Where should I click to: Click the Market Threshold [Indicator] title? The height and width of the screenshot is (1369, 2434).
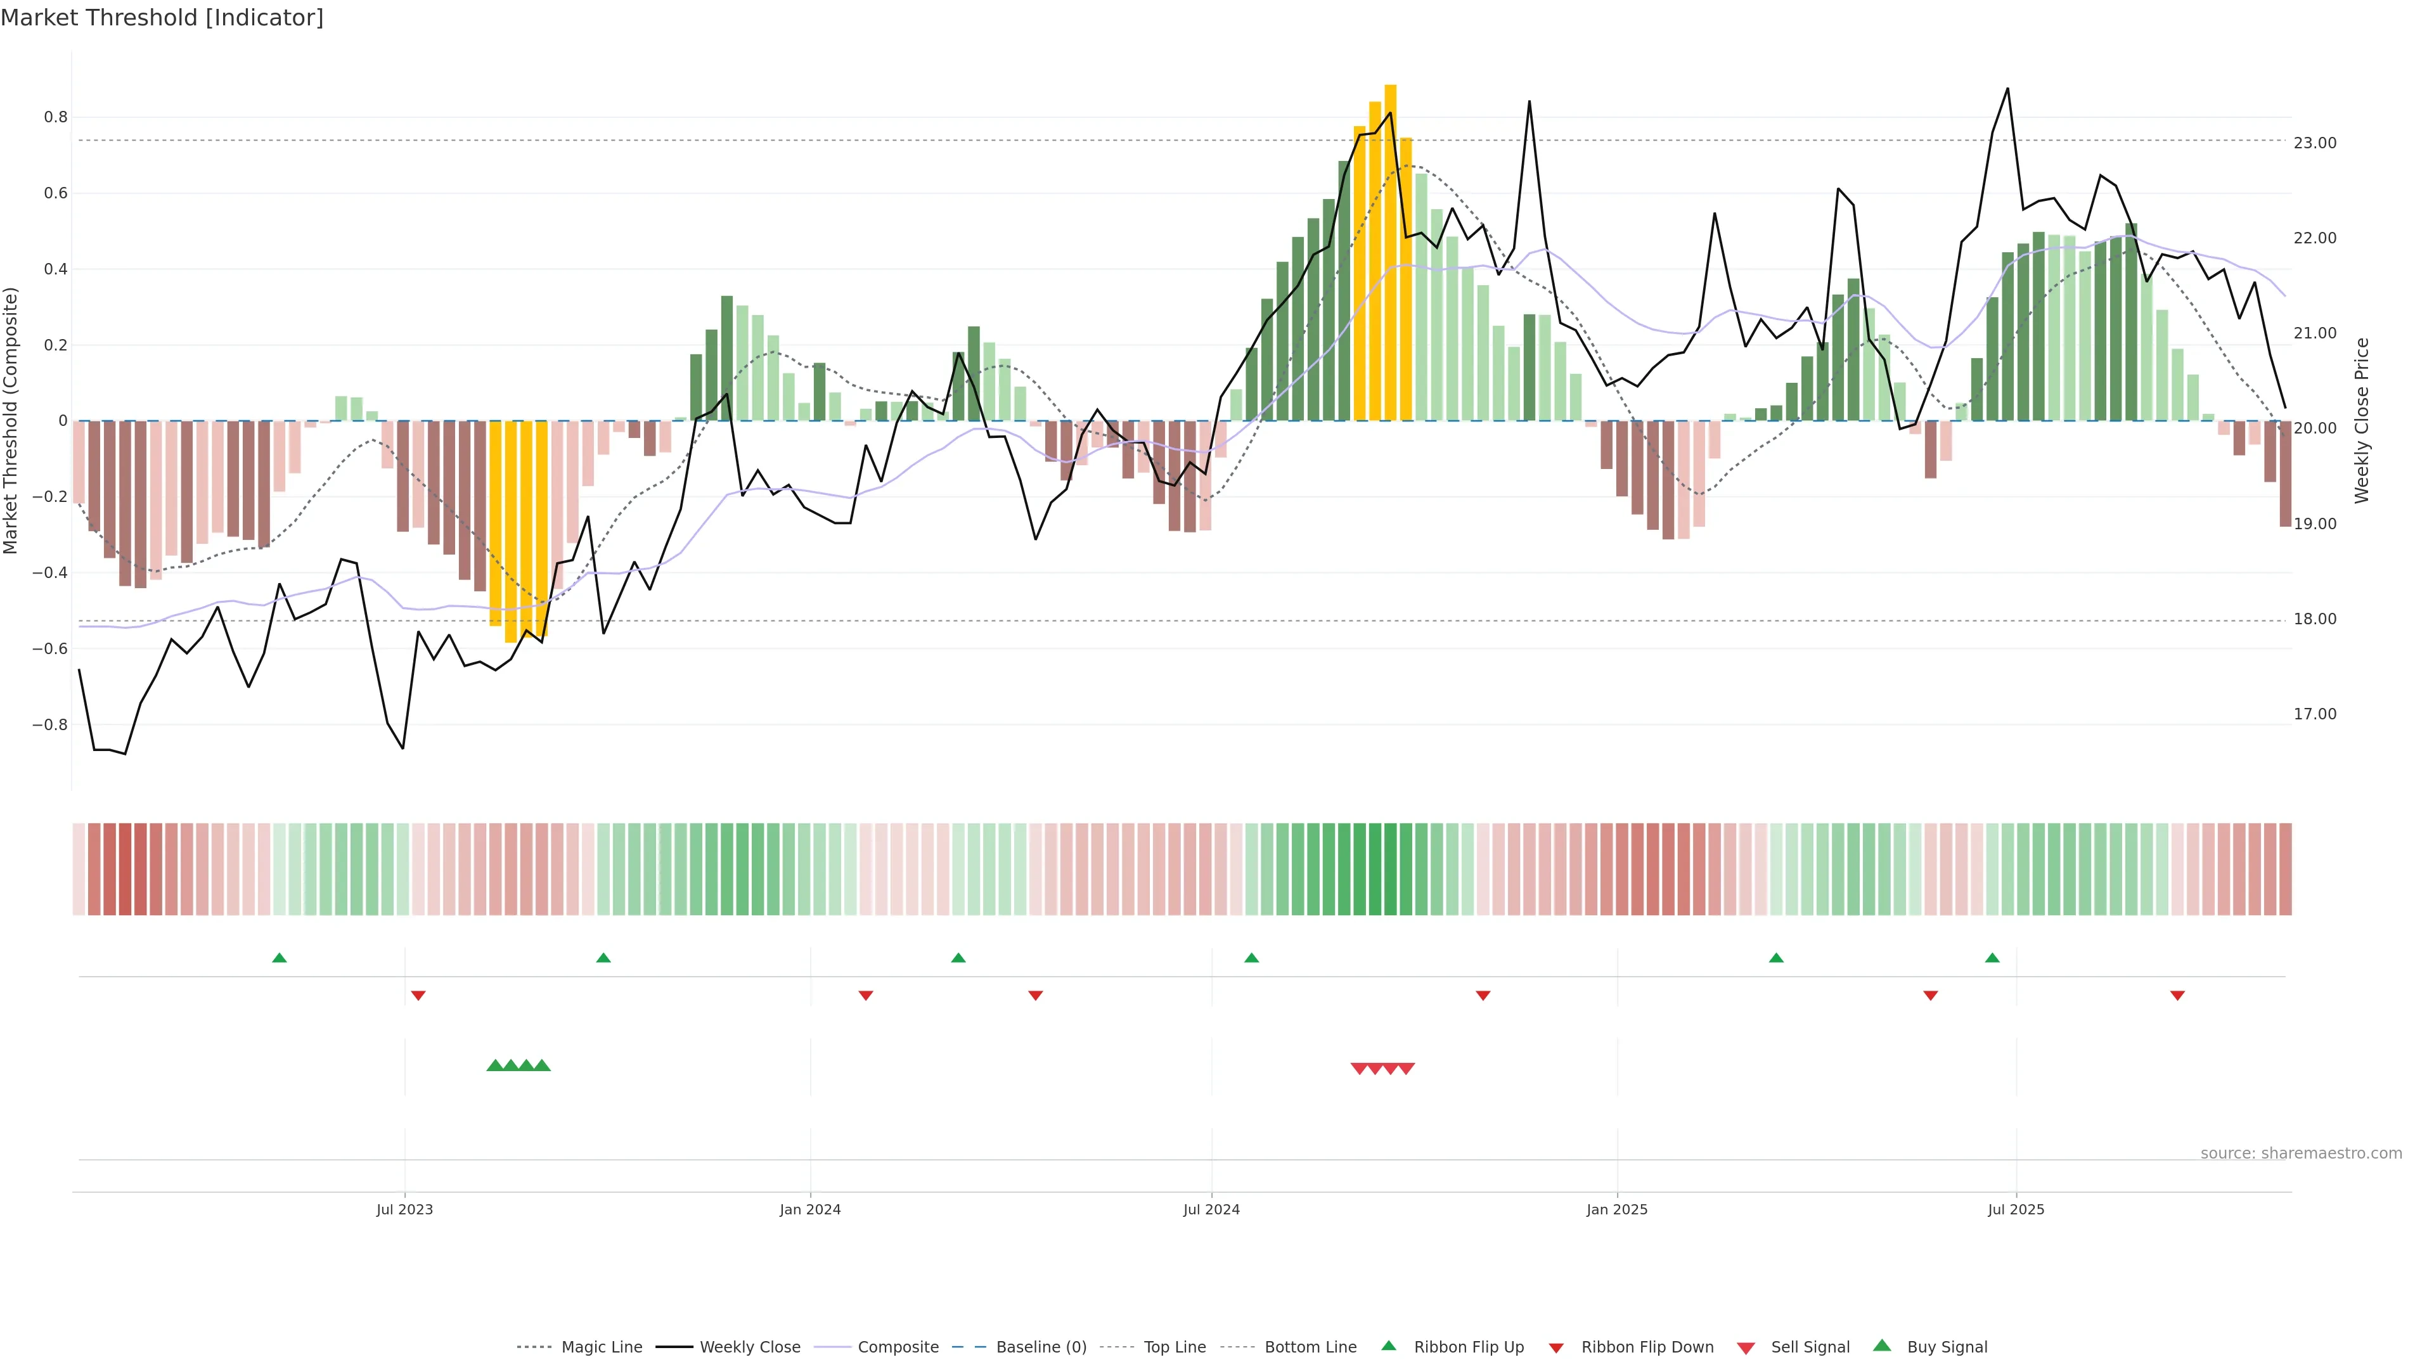pos(162,18)
